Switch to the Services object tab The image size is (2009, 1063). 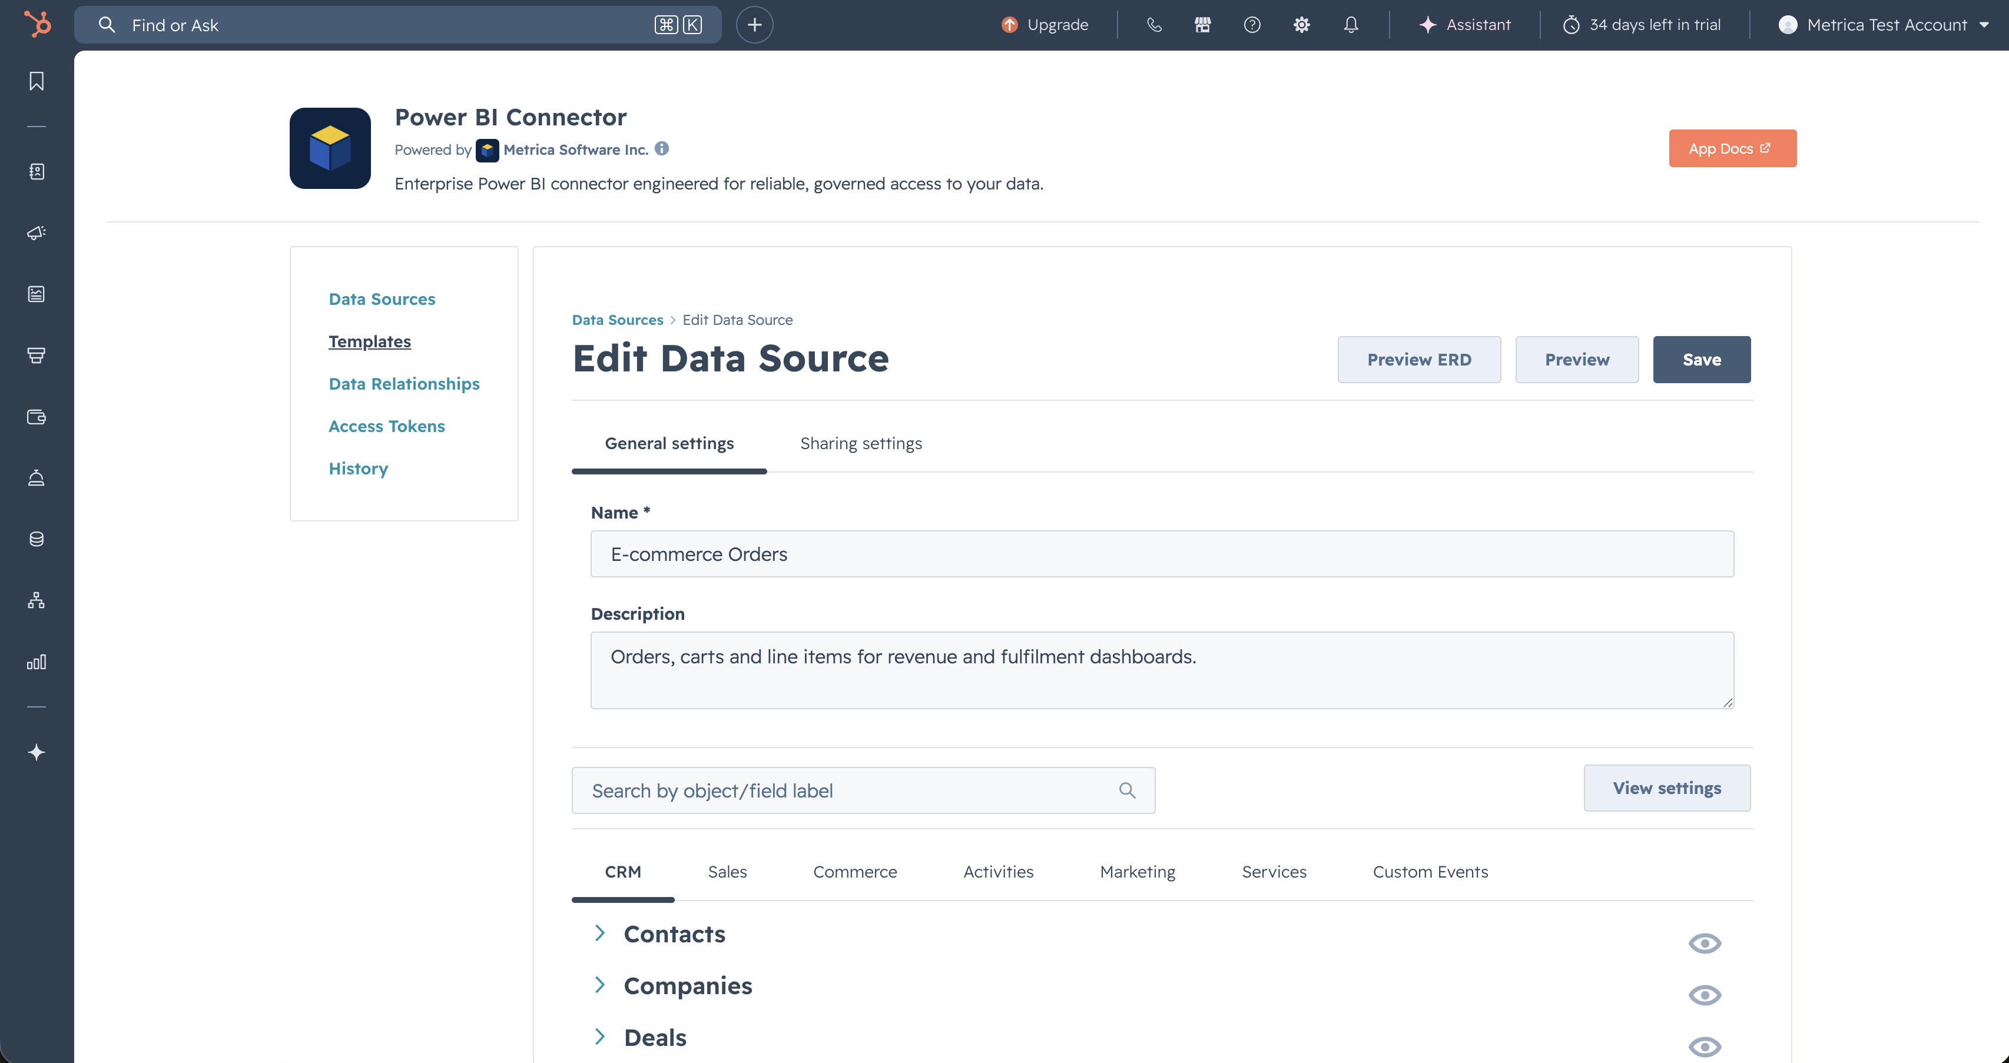coord(1274,871)
